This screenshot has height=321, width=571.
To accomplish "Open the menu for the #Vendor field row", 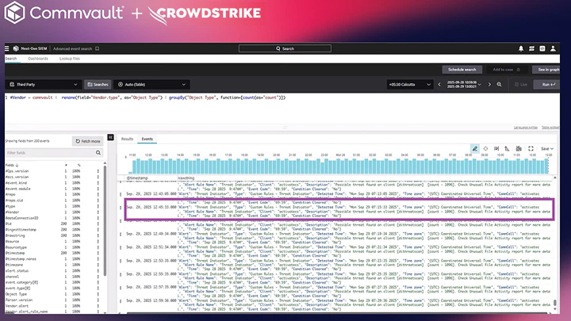I will [x=98, y=212].
